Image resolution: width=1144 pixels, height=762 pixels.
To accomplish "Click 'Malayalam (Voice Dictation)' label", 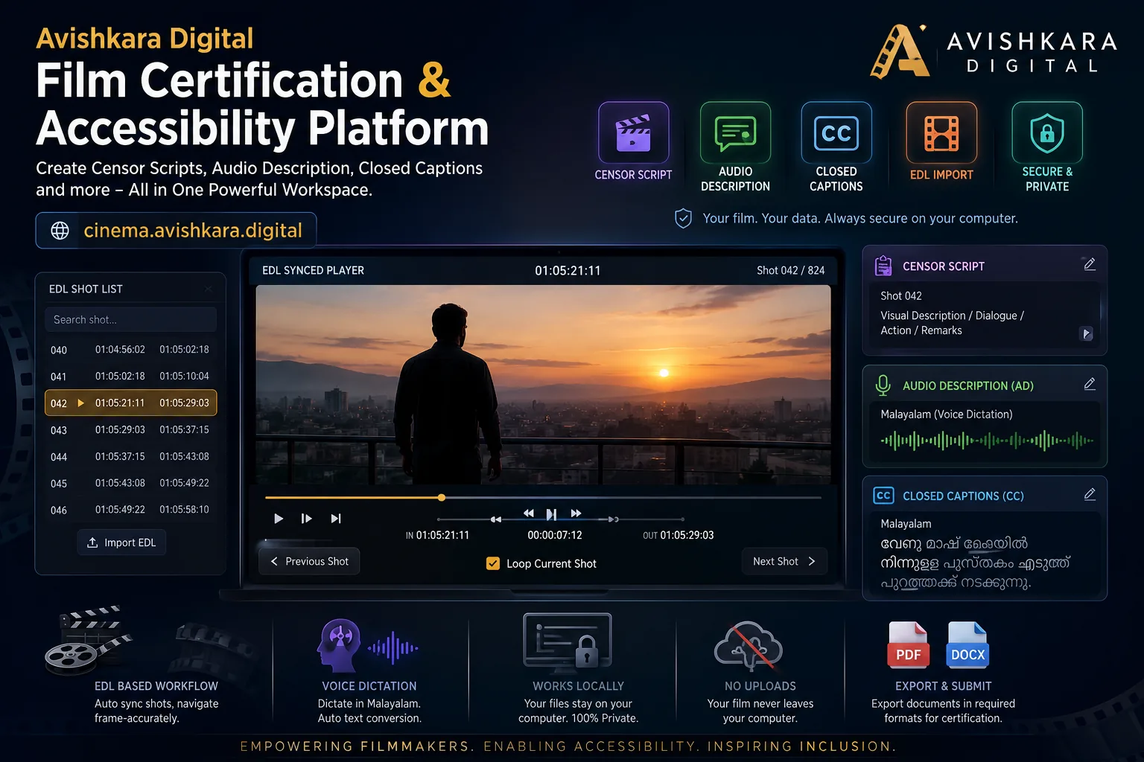I will coord(947,414).
